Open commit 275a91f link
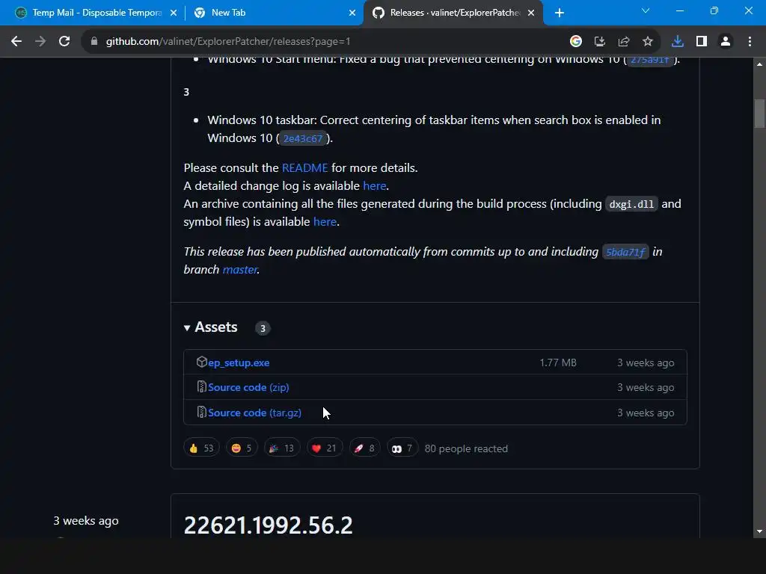The height and width of the screenshot is (574, 766). coord(650,60)
